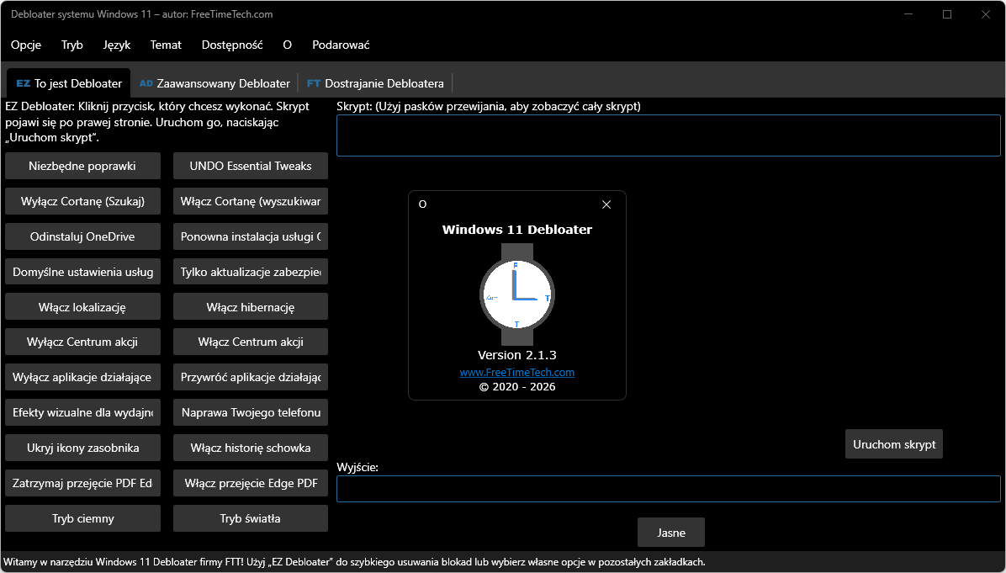1006x573 pixels.
Task: Click the Wyjście: label
Action: pyautogui.click(x=357, y=467)
